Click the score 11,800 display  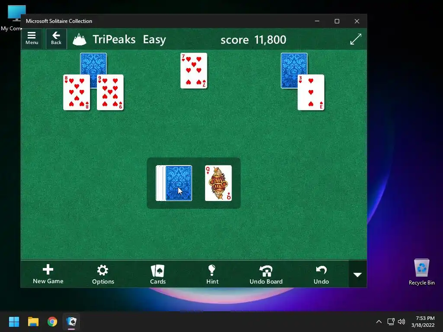[254, 40]
